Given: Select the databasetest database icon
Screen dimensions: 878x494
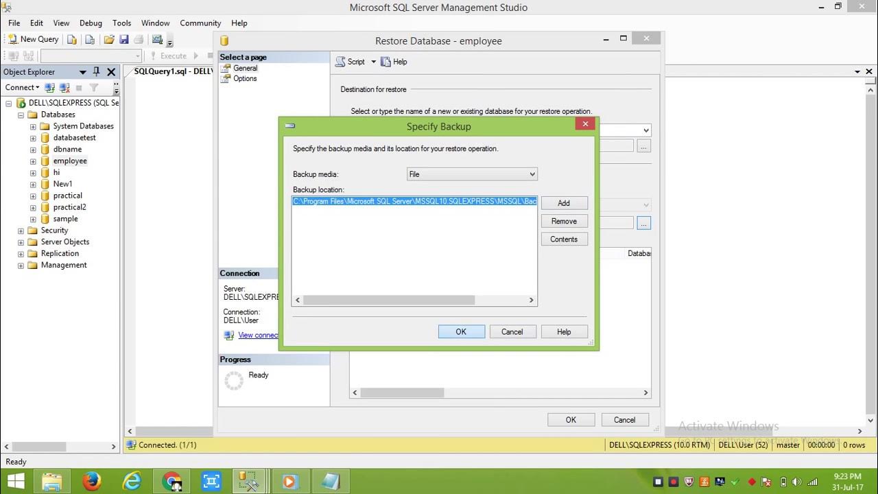Looking at the screenshot, I should point(45,138).
